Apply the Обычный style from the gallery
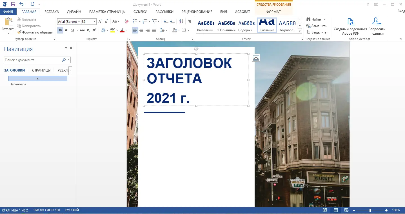Viewport: 405px width, 214px height. coord(226,25)
